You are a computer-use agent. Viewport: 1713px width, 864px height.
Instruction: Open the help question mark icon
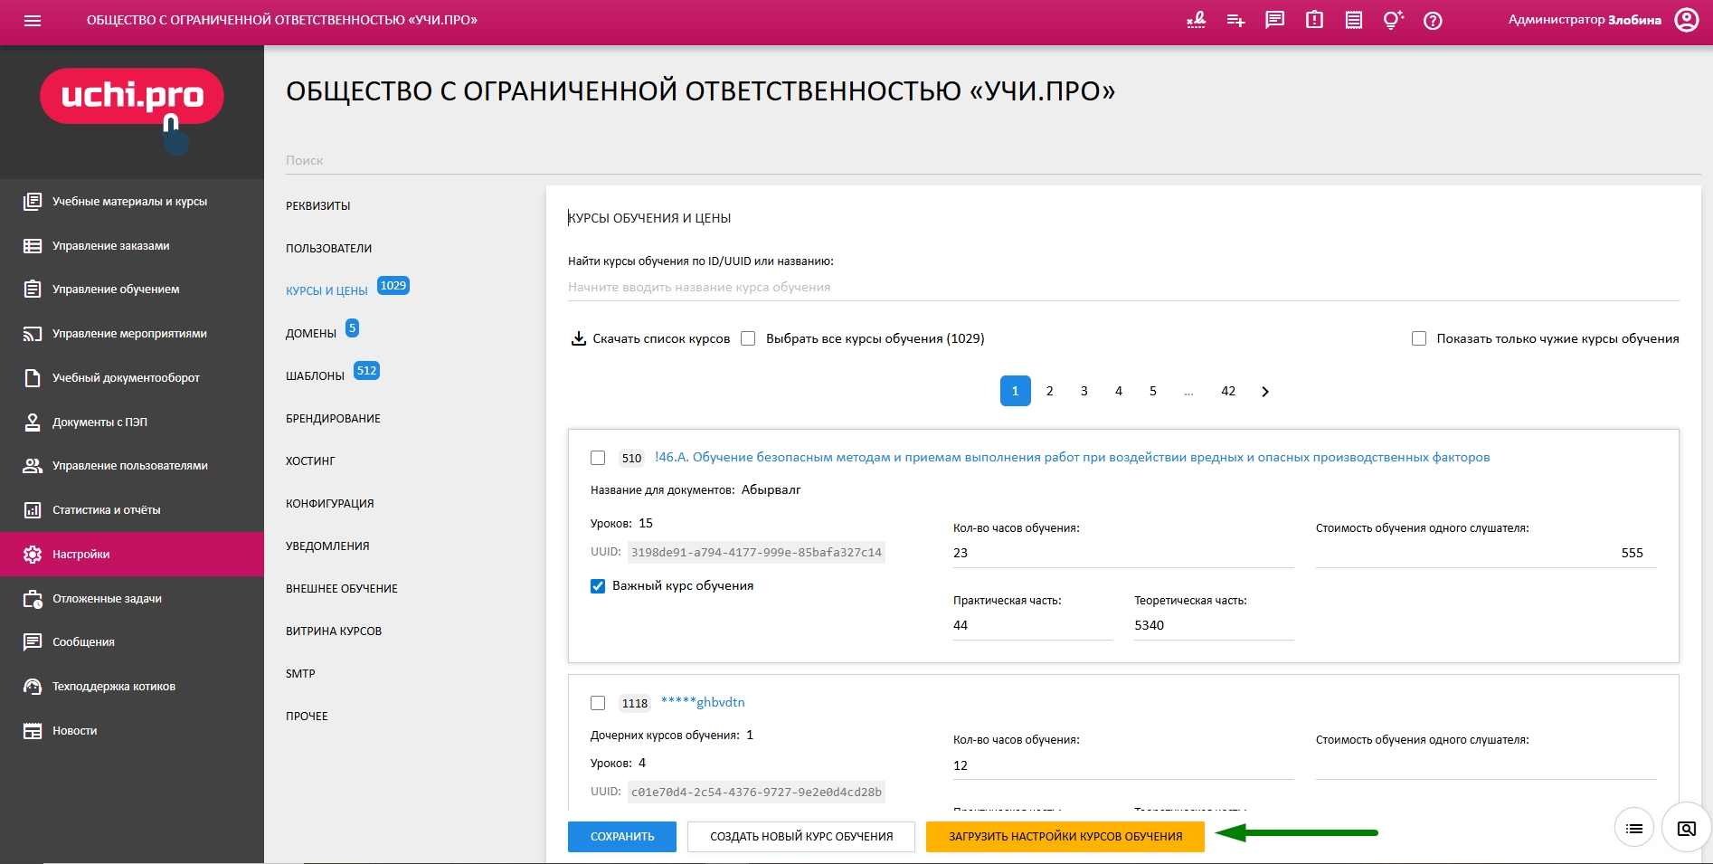click(x=1433, y=20)
